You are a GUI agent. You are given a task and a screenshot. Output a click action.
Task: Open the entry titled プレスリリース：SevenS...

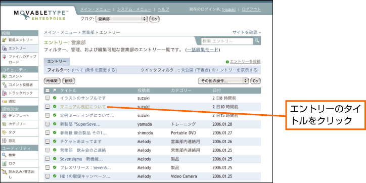click(85, 168)
